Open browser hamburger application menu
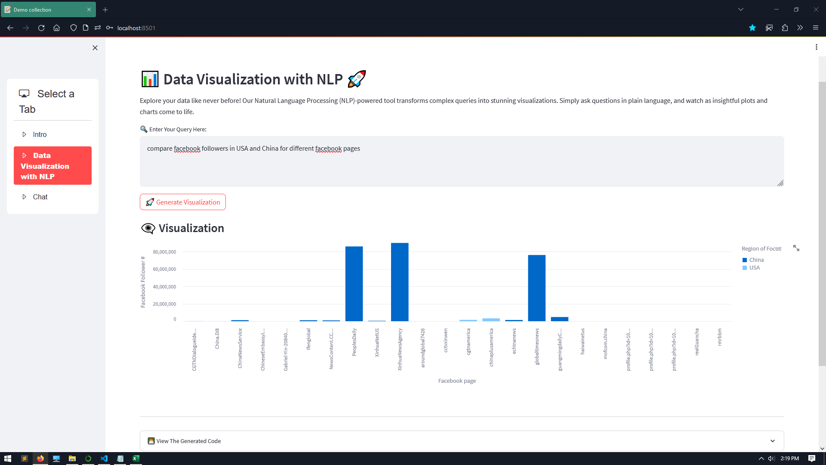This screenshot has height=465, width=826. click(x=815, y=28)
